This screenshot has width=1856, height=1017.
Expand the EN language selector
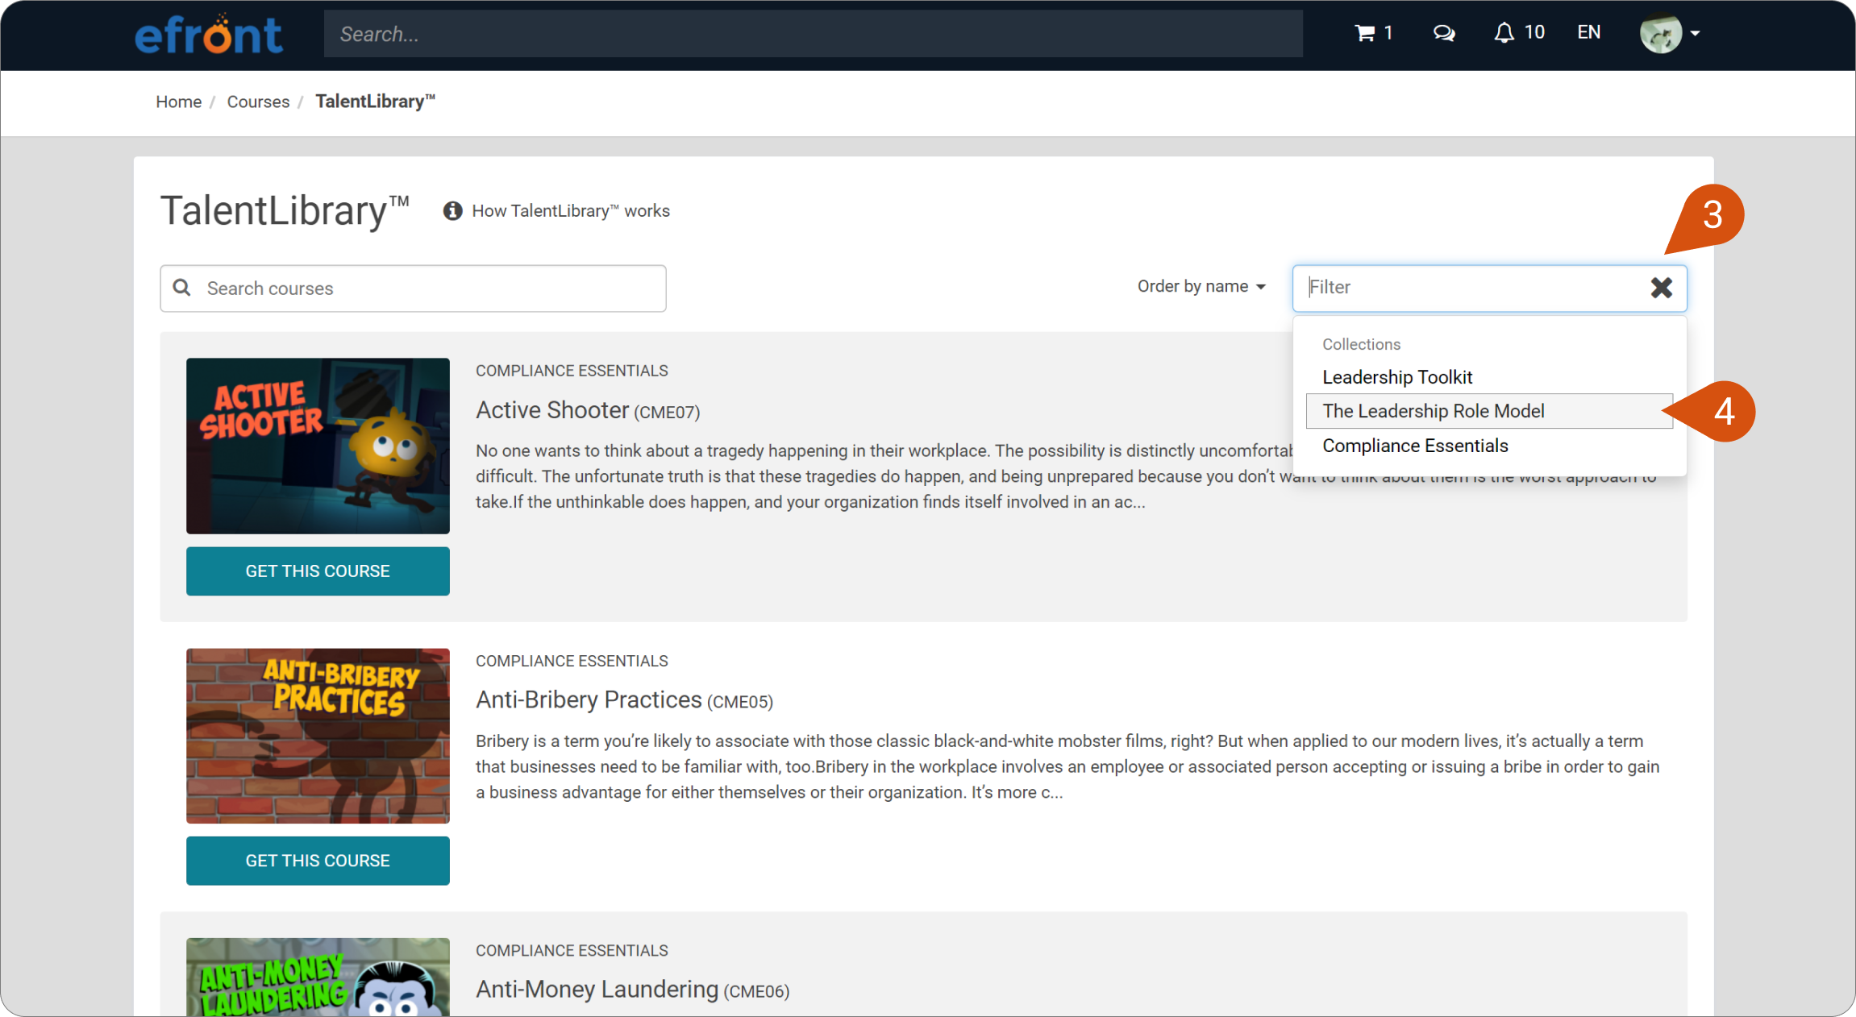pyautogui.click(x=1588, y=32)
